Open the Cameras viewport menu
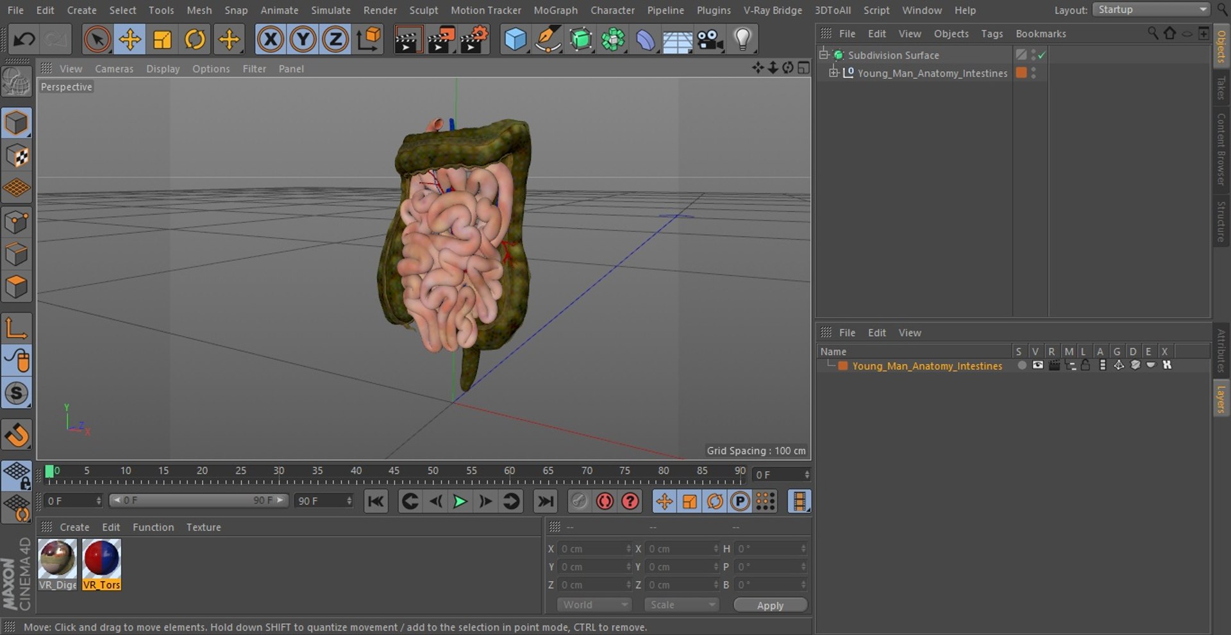Image resolution: width=1231 pixels, height=635 pixels. tap(114, 69)
